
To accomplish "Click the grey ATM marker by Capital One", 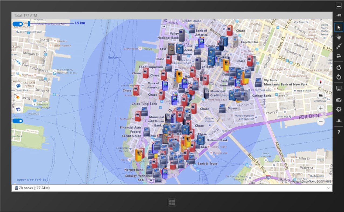I will (236, 42).
